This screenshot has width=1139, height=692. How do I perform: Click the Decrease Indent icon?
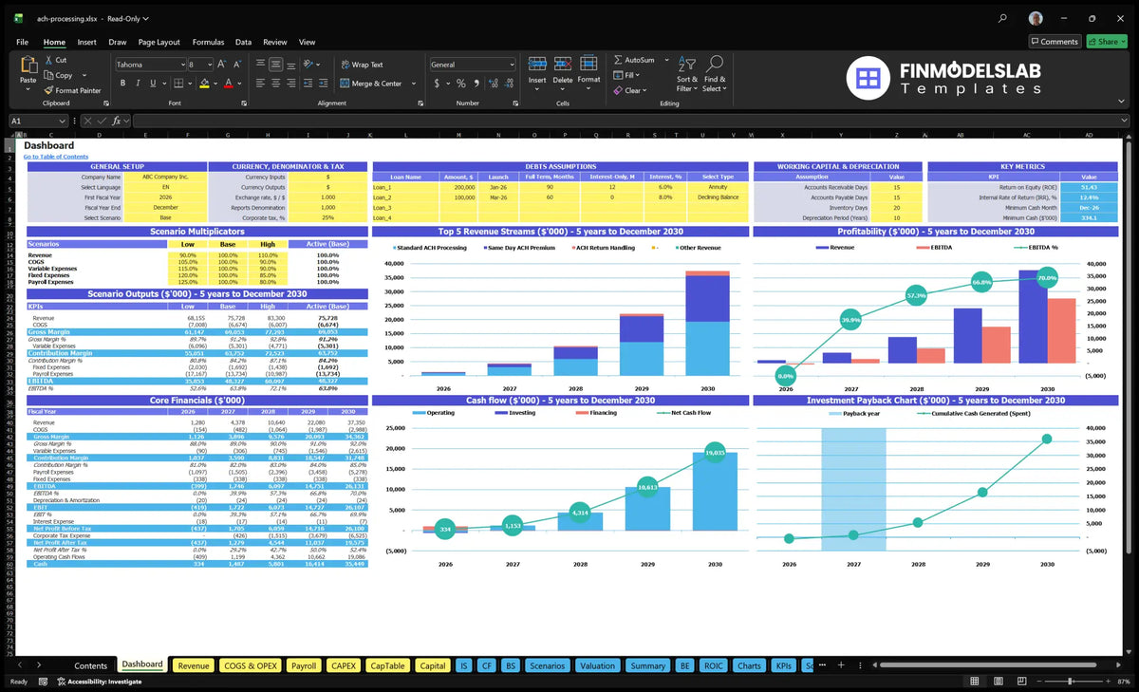click(x=309, y=84)
